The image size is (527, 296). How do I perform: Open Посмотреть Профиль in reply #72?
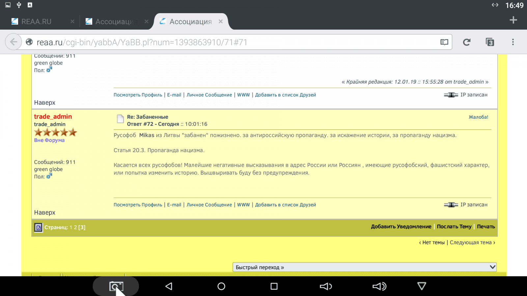[x=138, y=205]
